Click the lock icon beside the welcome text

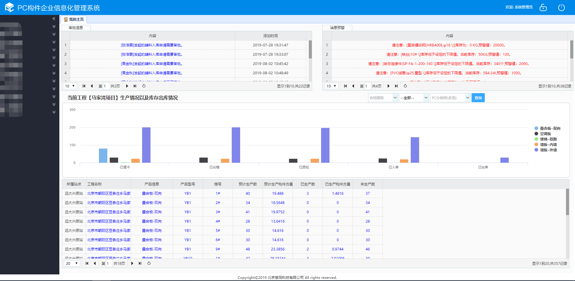pyautogui.click(x=543, y=7)
